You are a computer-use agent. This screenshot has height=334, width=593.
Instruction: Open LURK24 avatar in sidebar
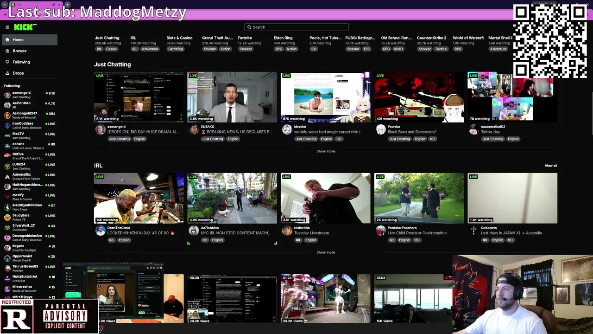[7, 167]
